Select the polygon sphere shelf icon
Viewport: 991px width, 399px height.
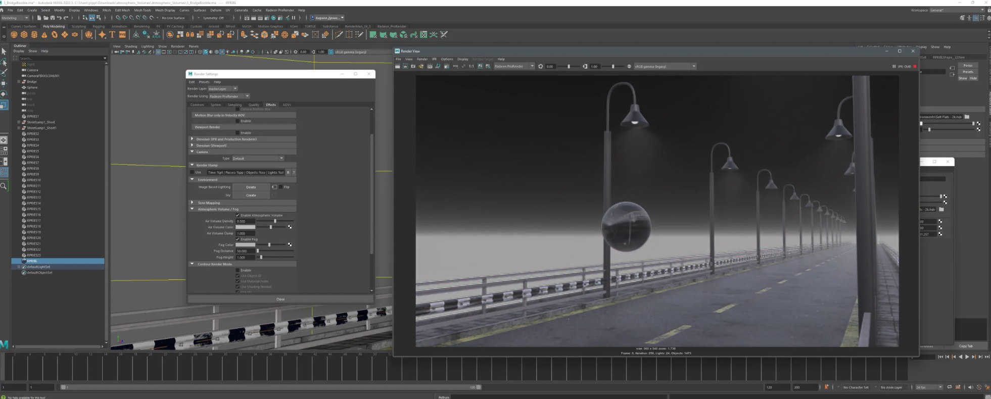point(14,35)
